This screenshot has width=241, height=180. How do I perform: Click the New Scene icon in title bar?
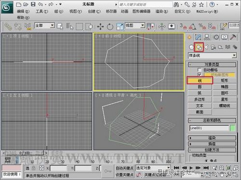tap(19, 4)
